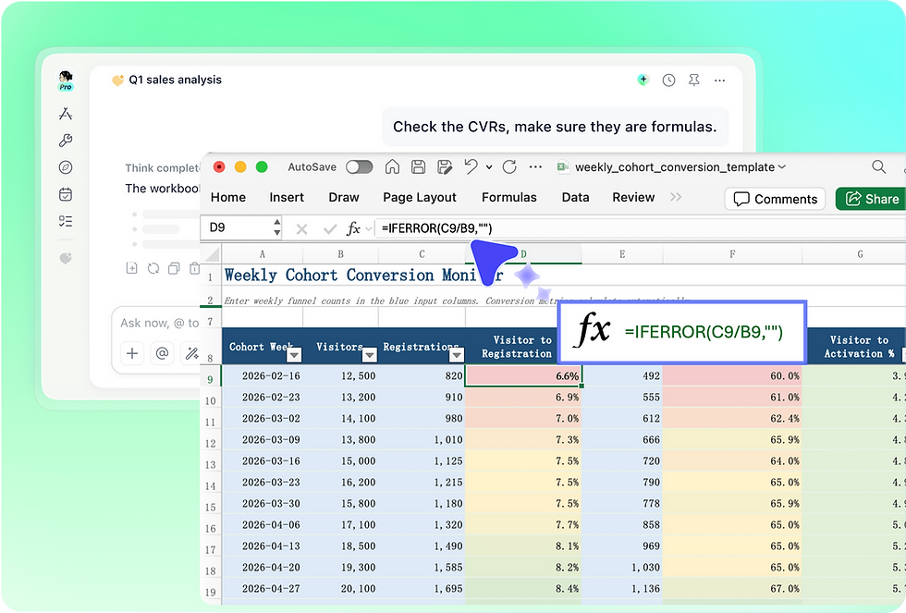Viewport: 906px width, 613px height.
Task: Delete the assistant response with trash icon
Action: click(x=195, y=268)
